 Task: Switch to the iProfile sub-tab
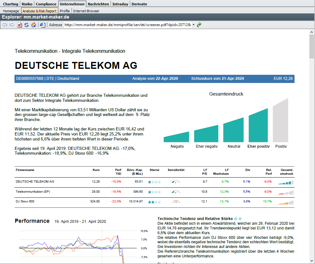65,11
